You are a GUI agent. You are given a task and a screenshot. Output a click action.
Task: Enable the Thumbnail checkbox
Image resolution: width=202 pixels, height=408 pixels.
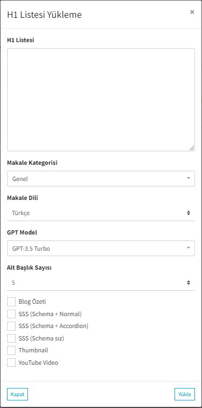pos(11,350)
